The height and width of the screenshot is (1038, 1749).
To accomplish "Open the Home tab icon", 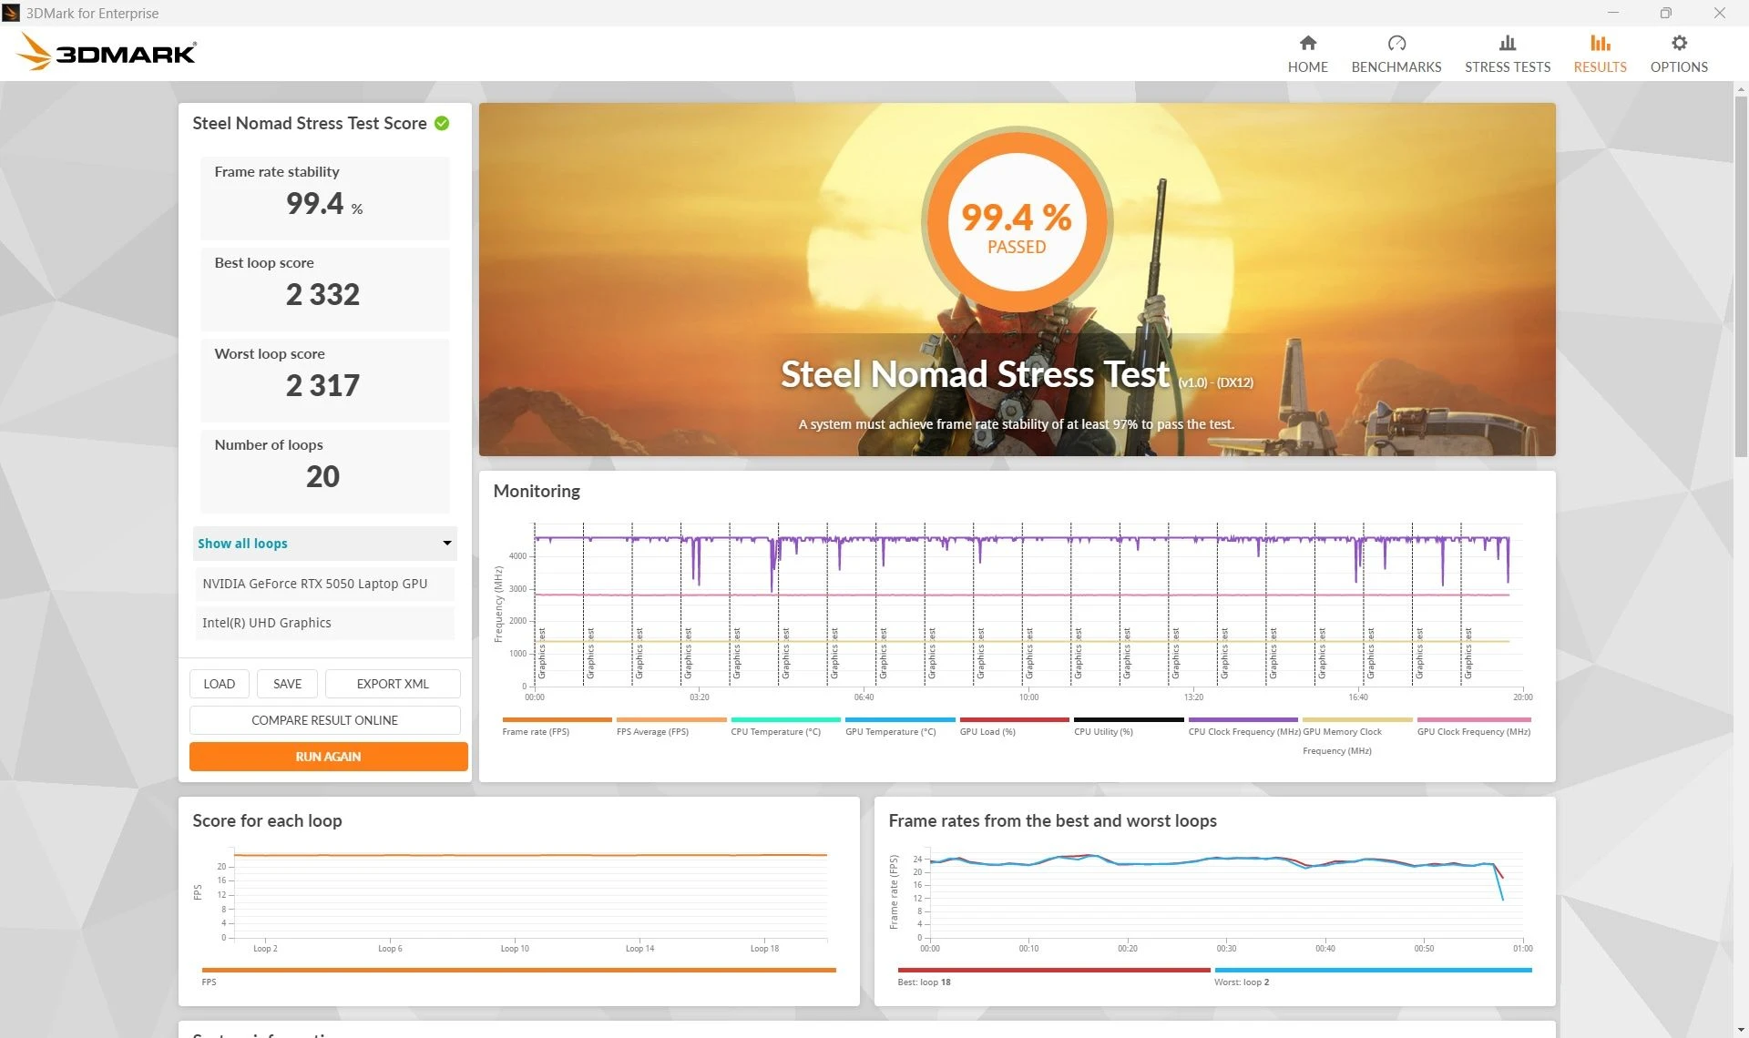I will (x=1307, y=43).
